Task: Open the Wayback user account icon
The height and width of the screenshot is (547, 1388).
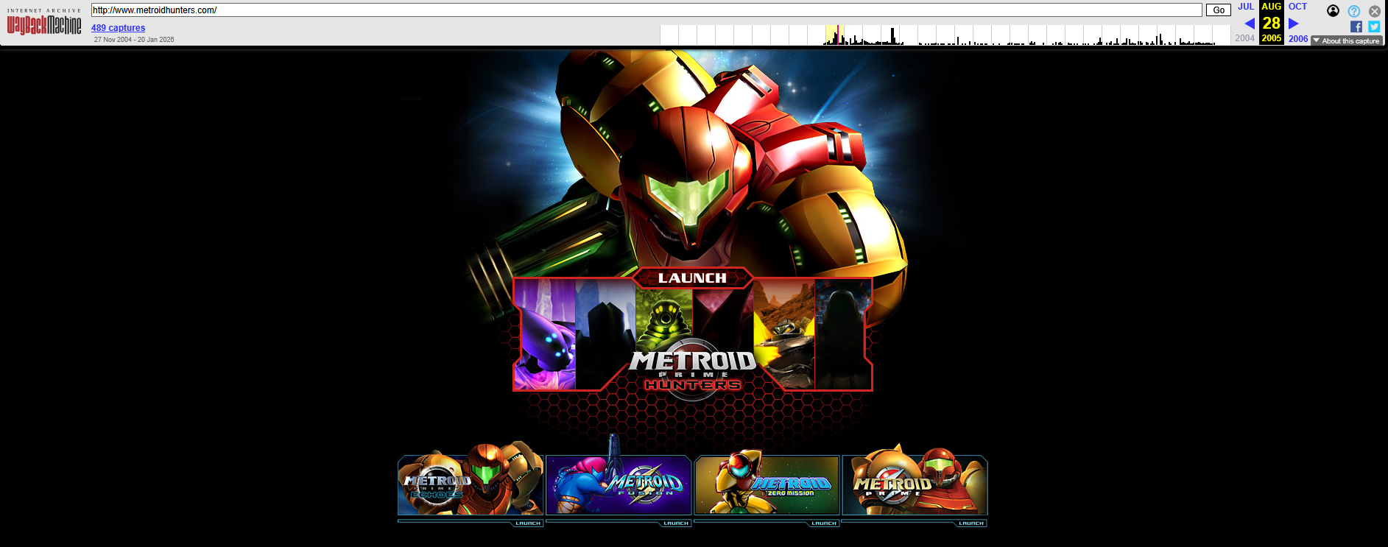Action: [1333, 11]
